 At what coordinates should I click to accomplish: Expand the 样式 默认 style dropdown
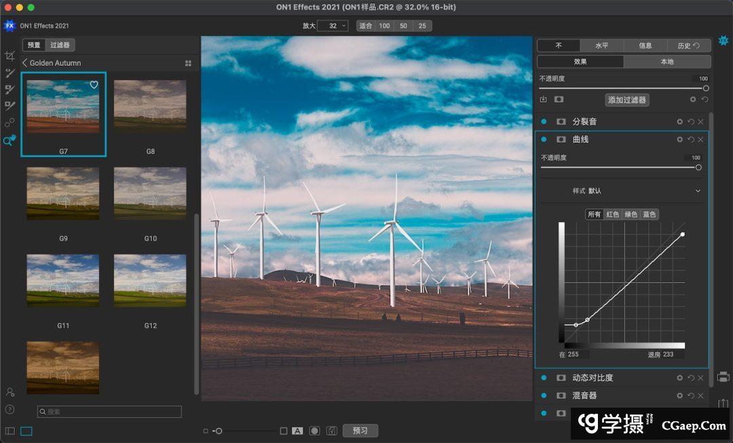pos(698,191)
